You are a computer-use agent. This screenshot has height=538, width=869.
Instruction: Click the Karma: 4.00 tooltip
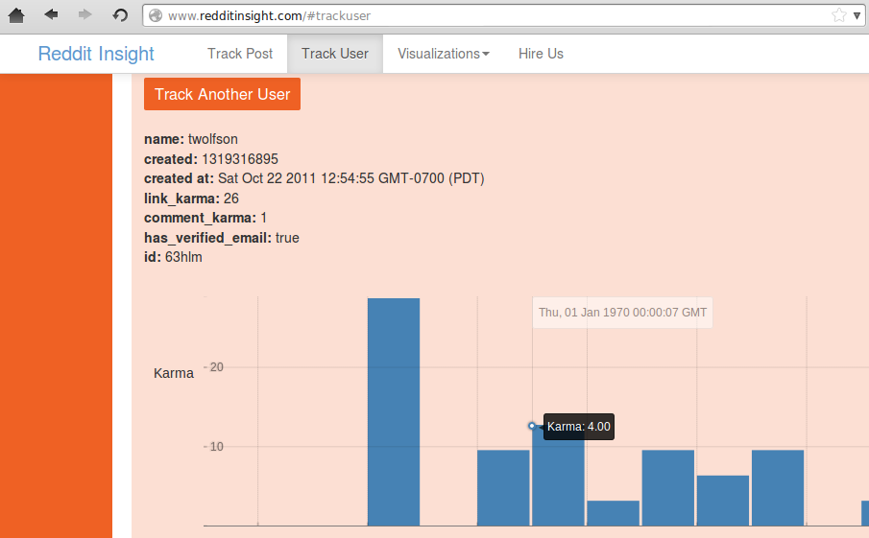tap(579, 427)
